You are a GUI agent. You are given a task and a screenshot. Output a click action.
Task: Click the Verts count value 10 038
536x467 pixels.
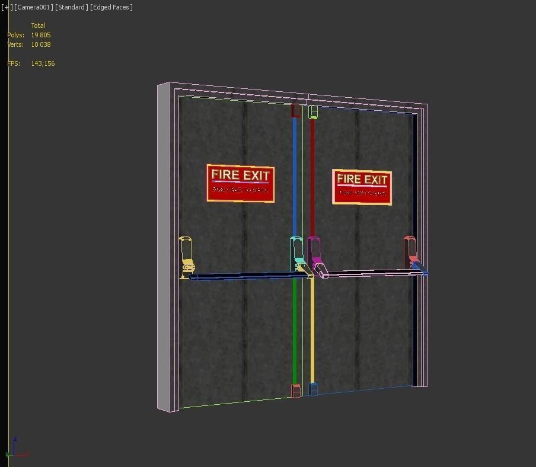click(41, 45)
